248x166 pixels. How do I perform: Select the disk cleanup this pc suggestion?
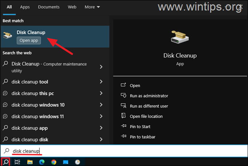pos(55,93)
